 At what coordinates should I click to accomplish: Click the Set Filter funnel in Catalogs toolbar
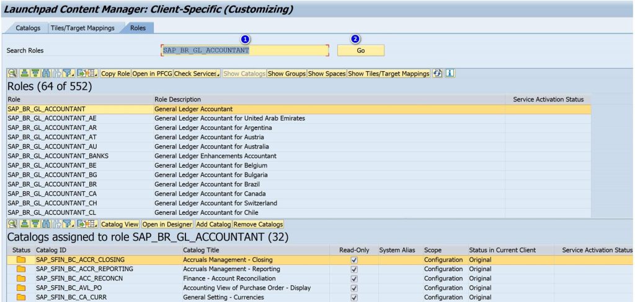tap(68, 224)
